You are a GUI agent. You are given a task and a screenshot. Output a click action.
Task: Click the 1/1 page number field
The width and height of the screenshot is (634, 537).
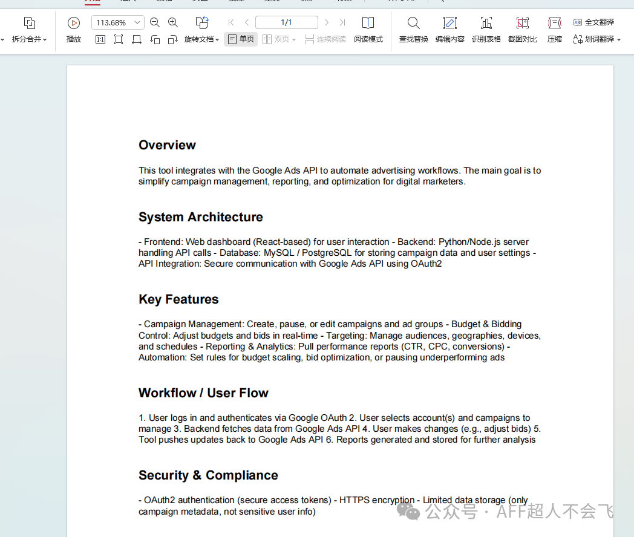(x=286, y=22)
